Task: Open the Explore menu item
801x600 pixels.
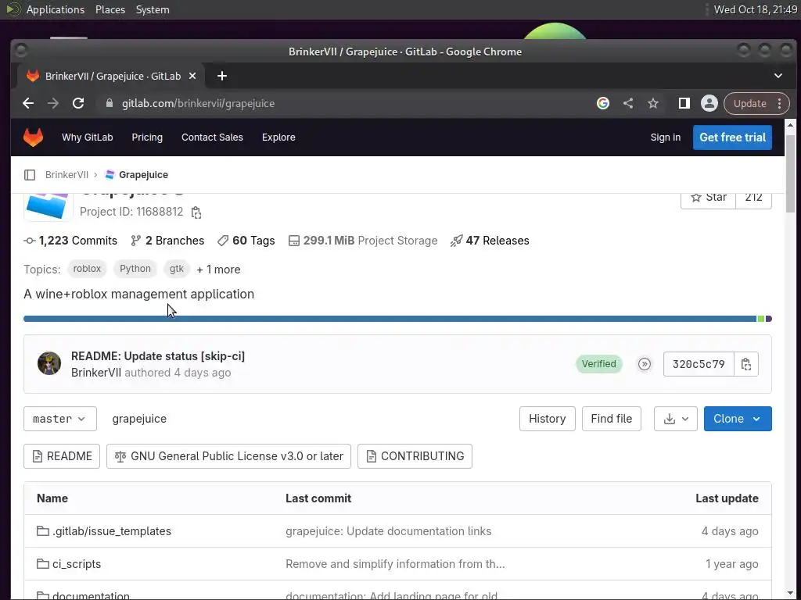Action: pos(278,137)
